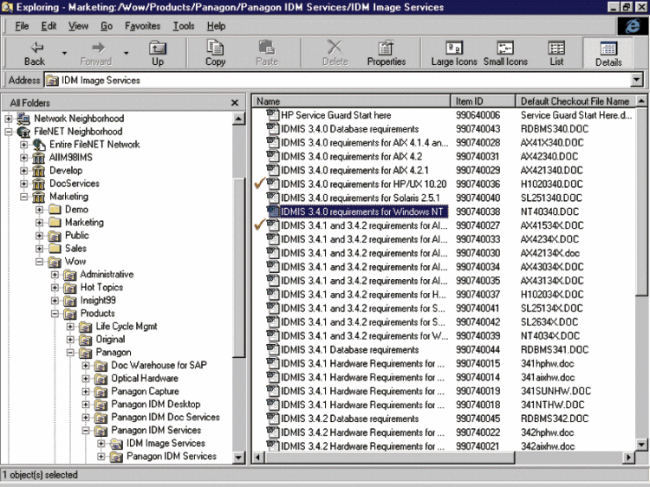This screenshot has width=650, height=487.
Task: Open the Go menu
Action: (x=106, y=26)
